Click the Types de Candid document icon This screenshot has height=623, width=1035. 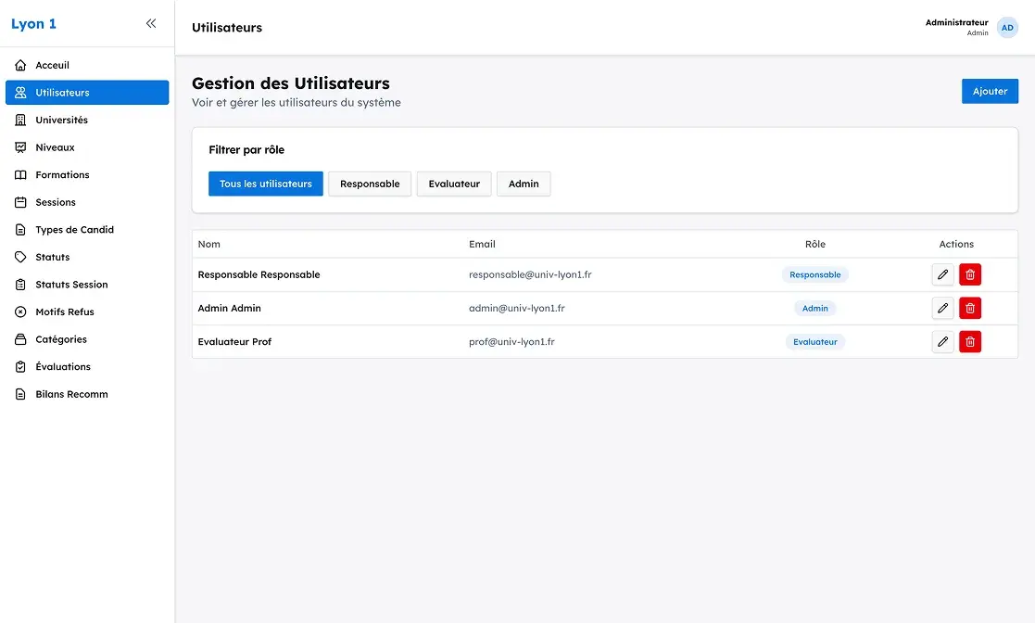(20, 230)
